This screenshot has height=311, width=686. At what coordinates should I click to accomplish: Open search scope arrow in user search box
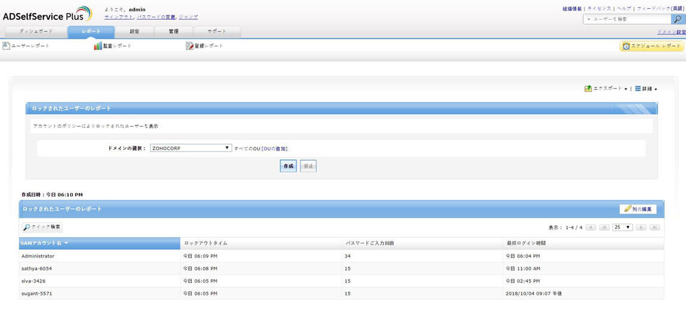click(x=588, y=20)
